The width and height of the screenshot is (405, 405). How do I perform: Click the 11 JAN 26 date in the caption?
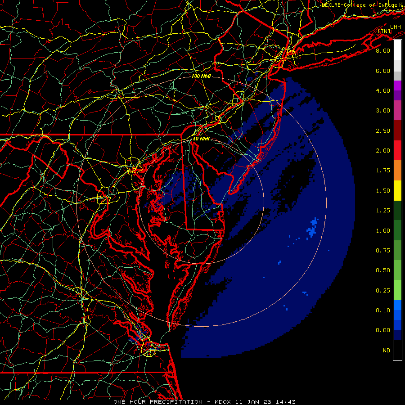[253, 402]
